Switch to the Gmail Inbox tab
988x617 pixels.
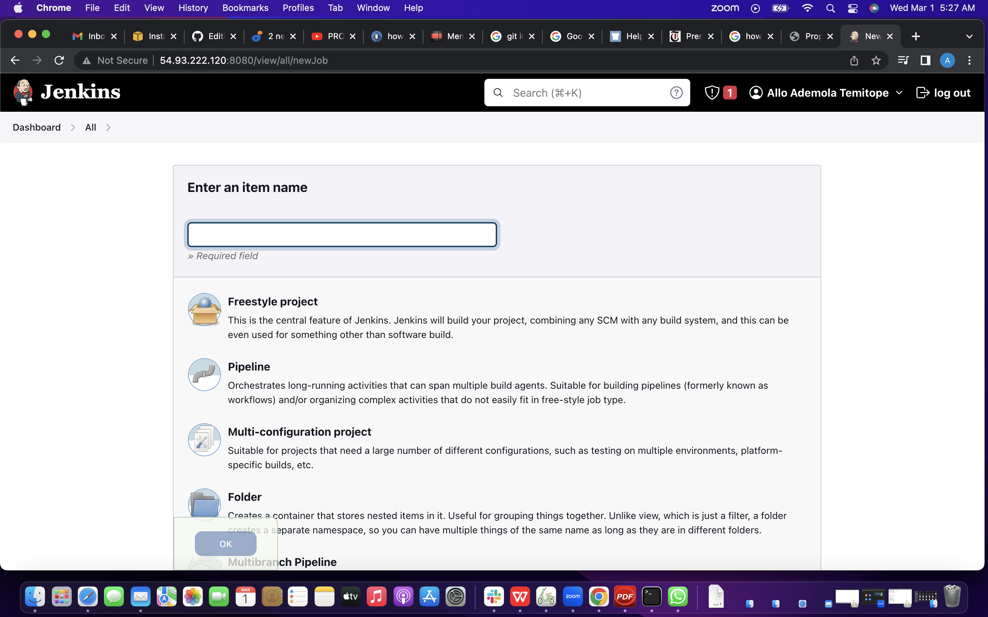tap(94, 36)
